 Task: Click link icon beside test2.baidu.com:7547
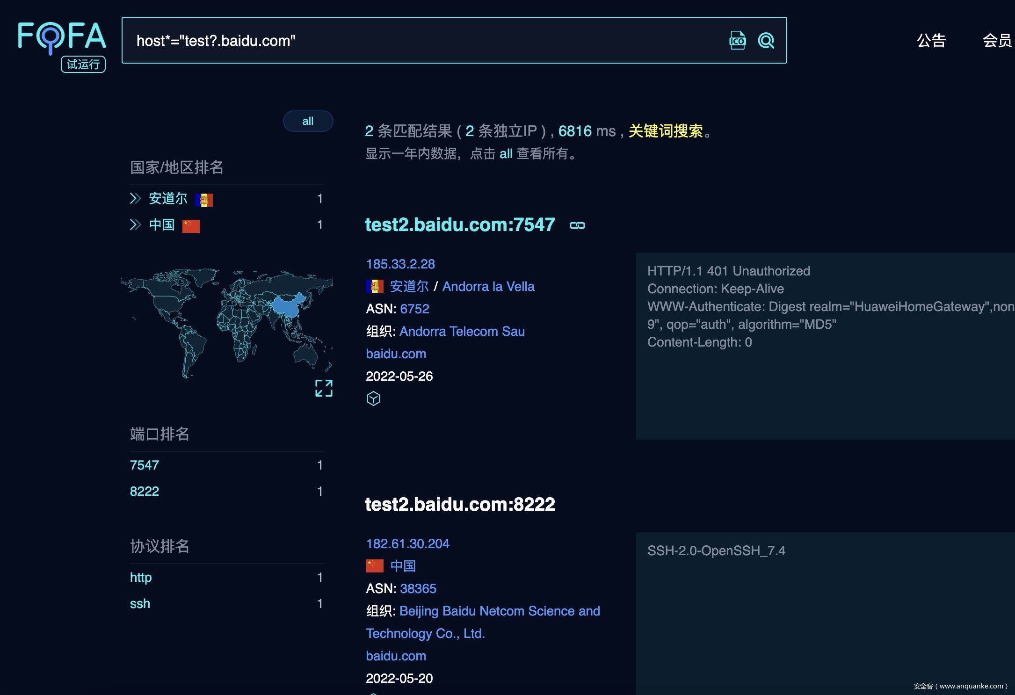pyautogui.click(x=577, y=225)
